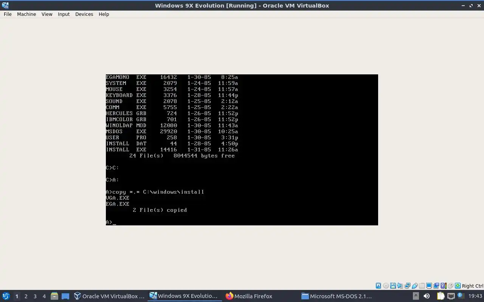Click the MOUSE EXE directory row
Viewport: 484px width, 302px height.
pyautogui.click(x=172, y=89)
